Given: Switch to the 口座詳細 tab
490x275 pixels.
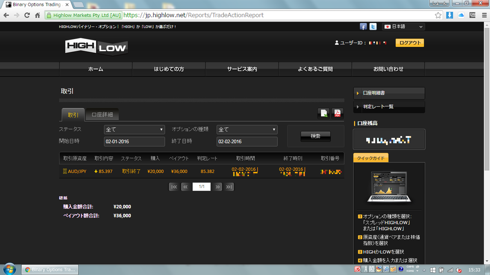Looking at the screenshot, I should tap(102, 114).
